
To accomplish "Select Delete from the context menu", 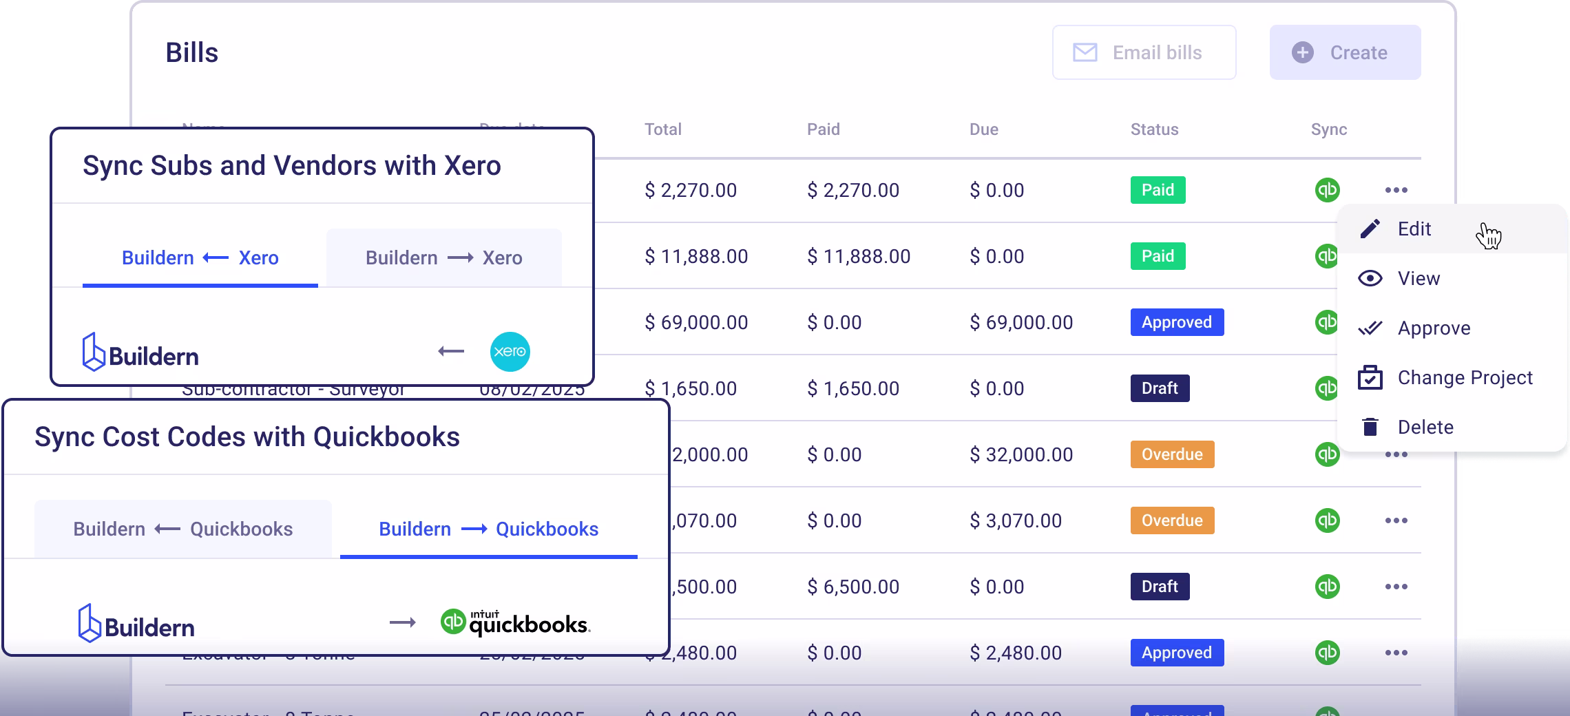I will point(1452,427).
